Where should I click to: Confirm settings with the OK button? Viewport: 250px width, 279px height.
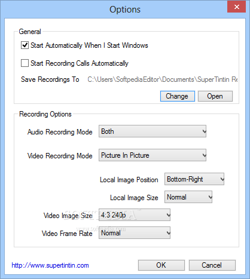point(161,265)
